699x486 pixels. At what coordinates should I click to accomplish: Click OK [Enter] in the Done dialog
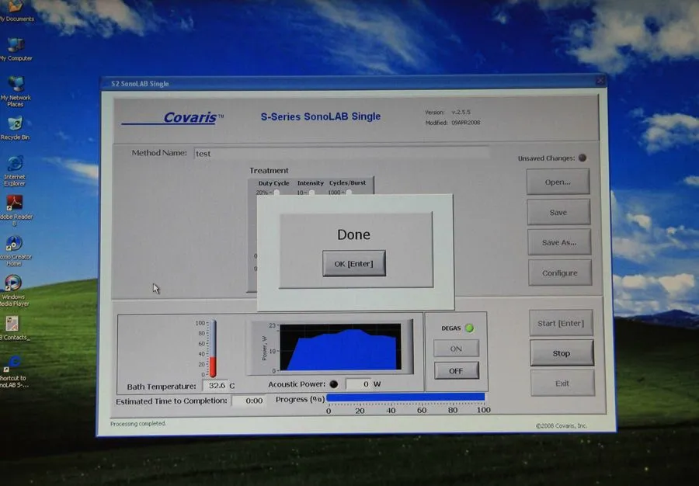pos(354,264)
